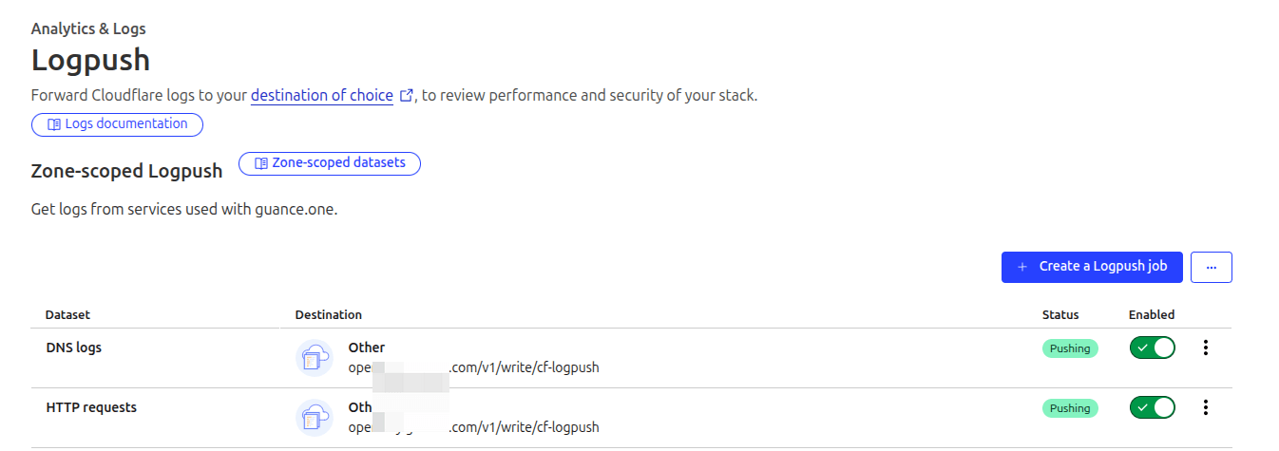Click the Dataset column header
The image size is (1279, 451).
pos(67,314)
